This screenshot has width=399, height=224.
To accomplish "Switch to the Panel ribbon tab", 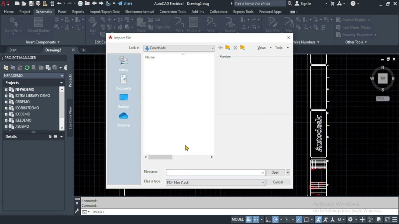I will 62,12.
